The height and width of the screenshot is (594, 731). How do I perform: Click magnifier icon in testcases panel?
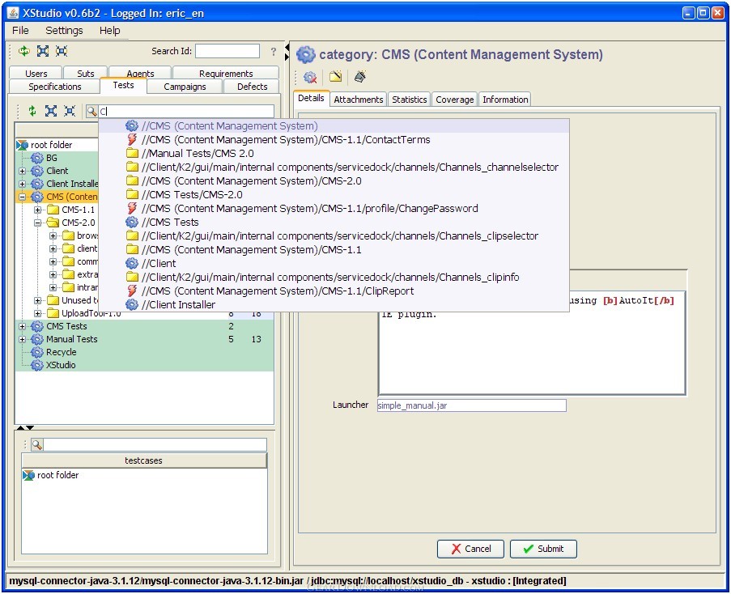(36, 444)
